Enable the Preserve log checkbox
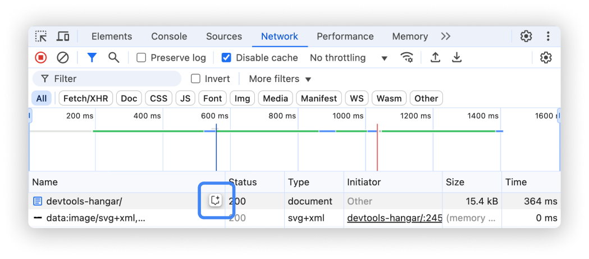Viewport: 589px width, 259px height. (x=141, y=58)
